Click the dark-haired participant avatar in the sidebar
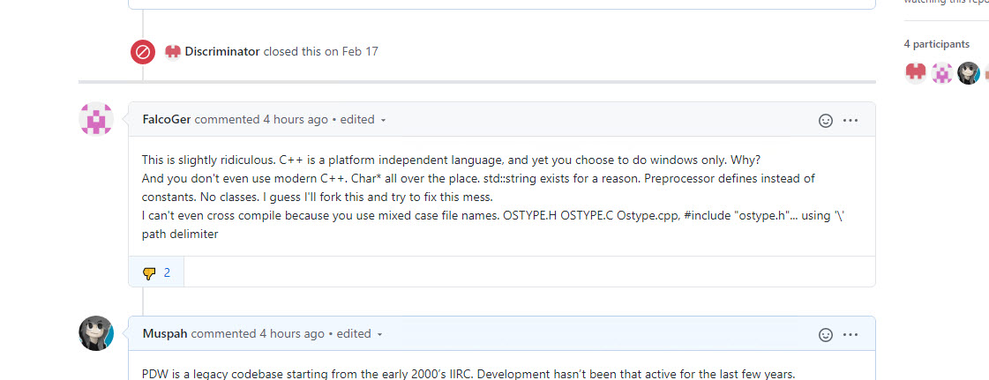 pyautogui.click(x=969, y=72)
